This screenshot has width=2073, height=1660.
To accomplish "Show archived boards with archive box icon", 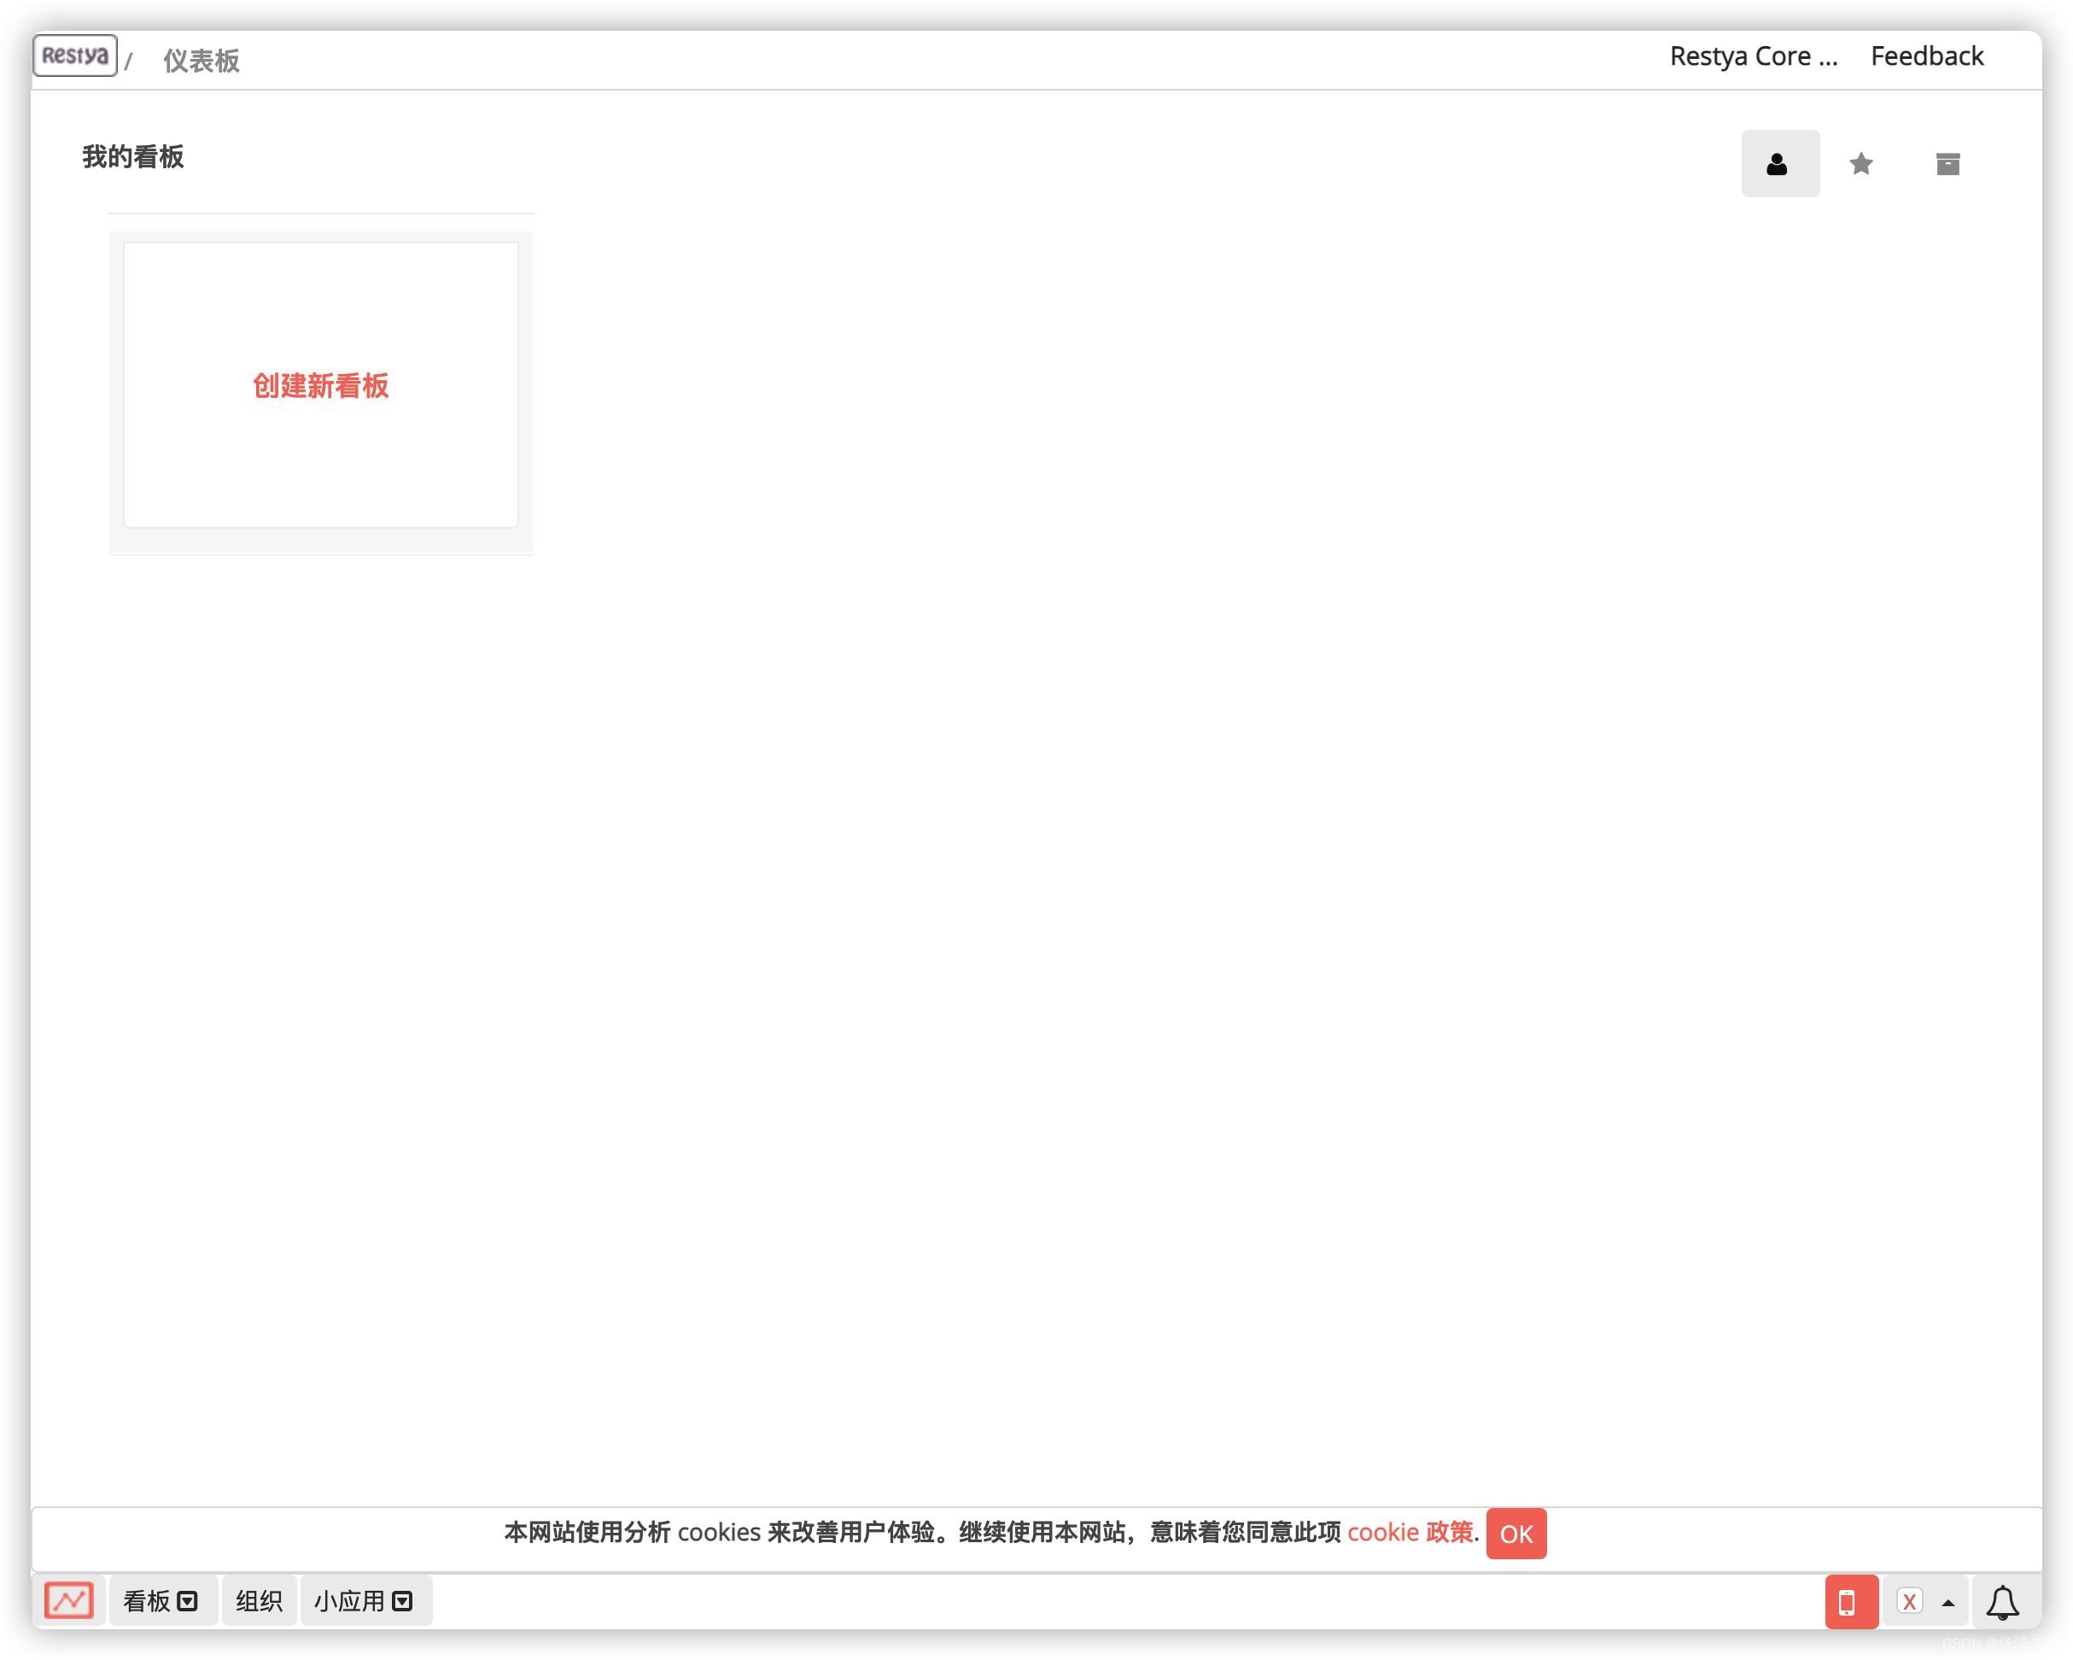I will tap(1947, 163).
